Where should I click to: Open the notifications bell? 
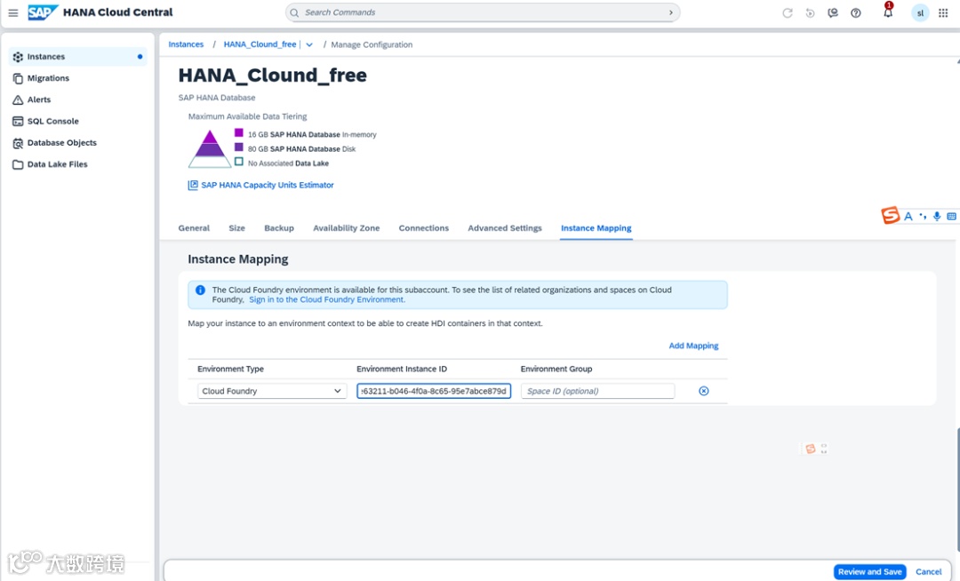coord(888,12)
